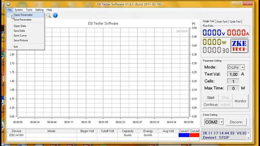Viewport: 260px width, 146px height.
Task: Click the 0mAh capacity cell
Action: pos(128,135)
